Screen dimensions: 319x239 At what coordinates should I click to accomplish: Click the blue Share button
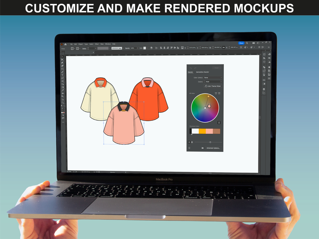point(241,43)
